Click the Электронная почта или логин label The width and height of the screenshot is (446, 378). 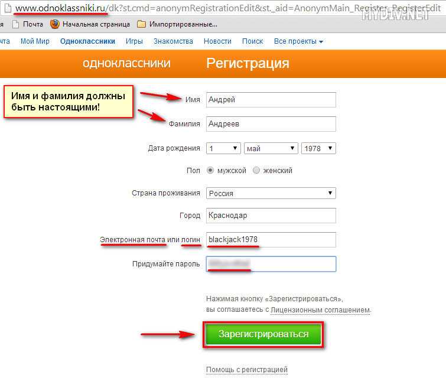tap(150, 240)
